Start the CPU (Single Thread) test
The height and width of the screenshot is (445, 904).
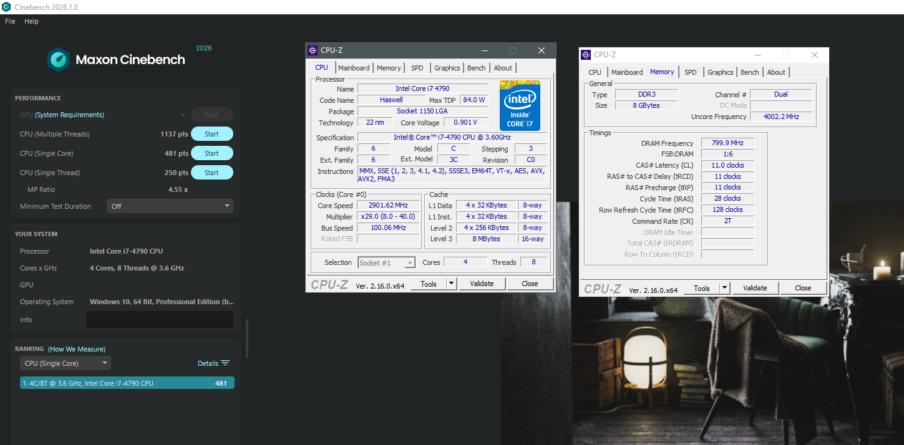pos(212,173)
